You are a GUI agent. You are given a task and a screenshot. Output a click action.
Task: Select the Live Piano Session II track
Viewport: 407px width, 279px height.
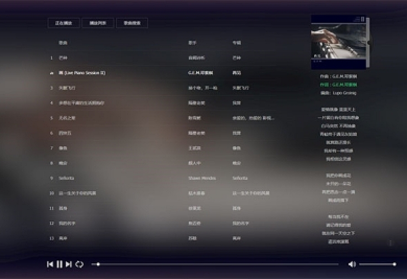point(82,73)
